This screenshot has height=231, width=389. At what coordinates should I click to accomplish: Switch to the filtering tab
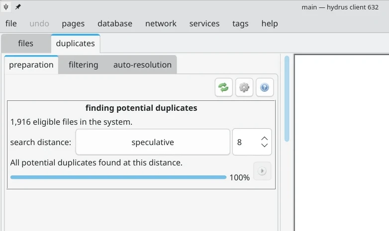coord(83,65)
